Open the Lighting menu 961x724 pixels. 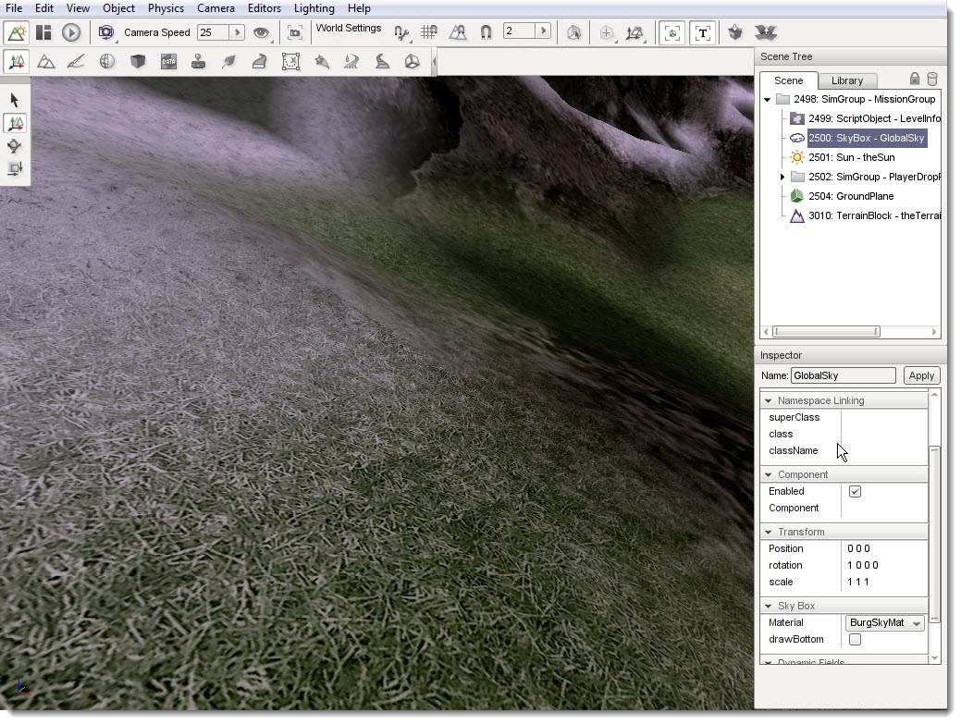314,8
